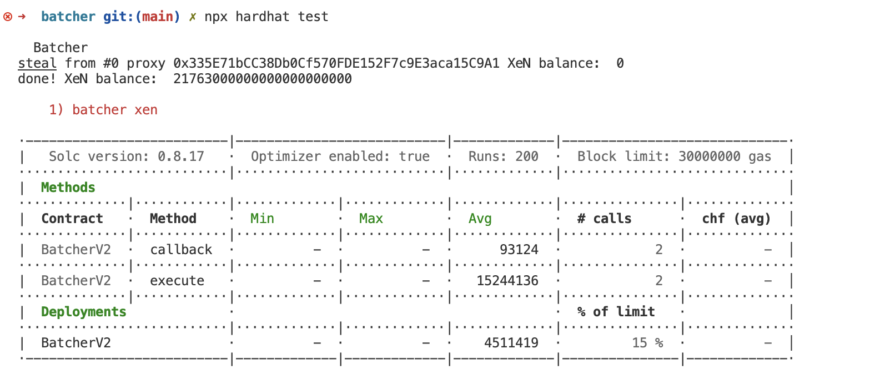
Task: Click the deployment gas value 4511419
Action: click(x=511, y=343)
